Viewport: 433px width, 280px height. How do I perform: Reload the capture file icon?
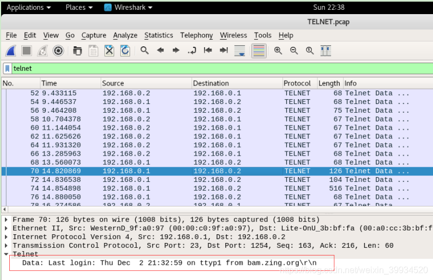[125, 51]
